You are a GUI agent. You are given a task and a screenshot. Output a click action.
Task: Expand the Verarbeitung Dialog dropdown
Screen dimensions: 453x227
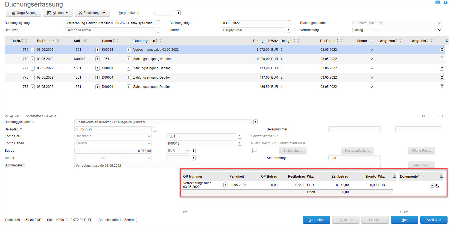click(x=439, y=30)
